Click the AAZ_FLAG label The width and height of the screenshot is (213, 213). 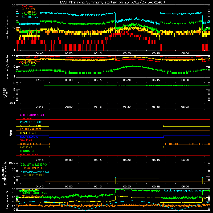26,147
